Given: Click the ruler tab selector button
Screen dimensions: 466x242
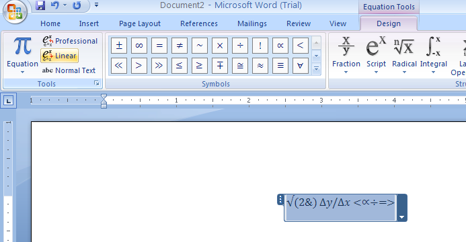Looking at the screenshot, I should click(8, 101).
